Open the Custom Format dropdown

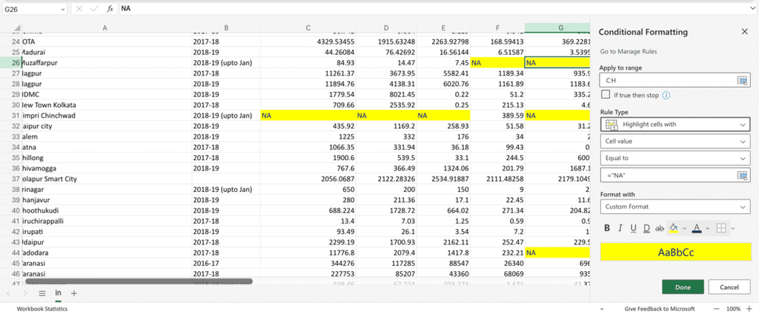[x=675, y=207]
